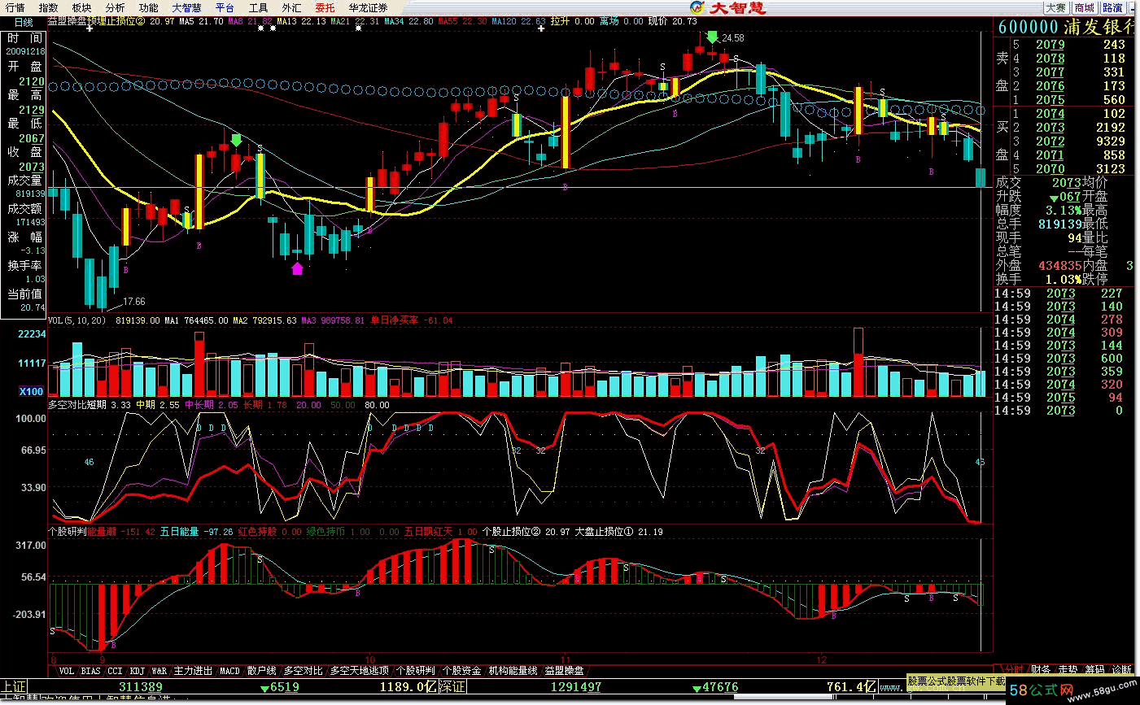
Task: Select the 益盟操盘 indicator tab
Action: coord(564,671)
